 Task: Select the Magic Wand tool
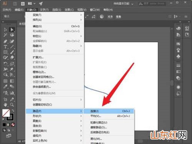coord(5,35)
